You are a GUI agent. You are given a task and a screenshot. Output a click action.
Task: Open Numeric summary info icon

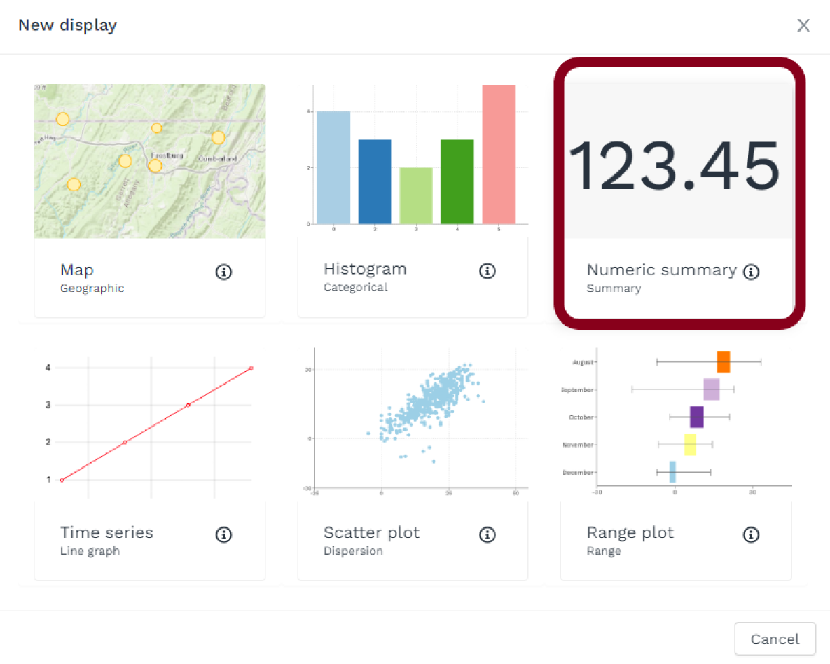coord(751,272)
